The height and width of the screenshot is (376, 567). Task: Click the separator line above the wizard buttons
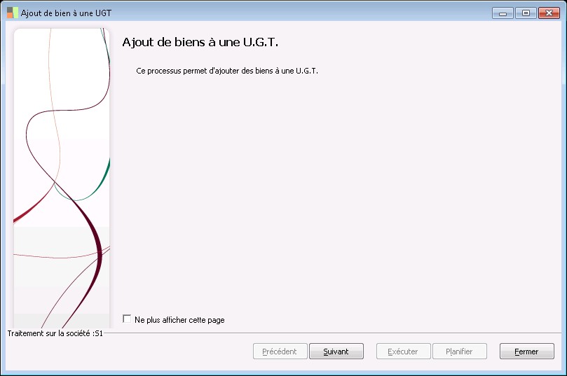coord(332,333)
